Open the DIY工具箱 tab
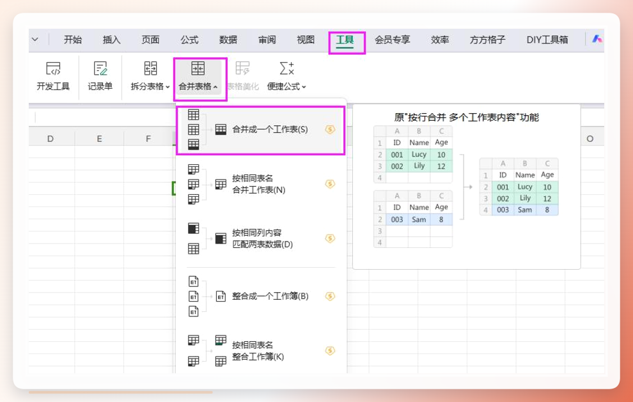Image resolution: width=633 pixels, height=402 pixels. (x=547, y=40)
